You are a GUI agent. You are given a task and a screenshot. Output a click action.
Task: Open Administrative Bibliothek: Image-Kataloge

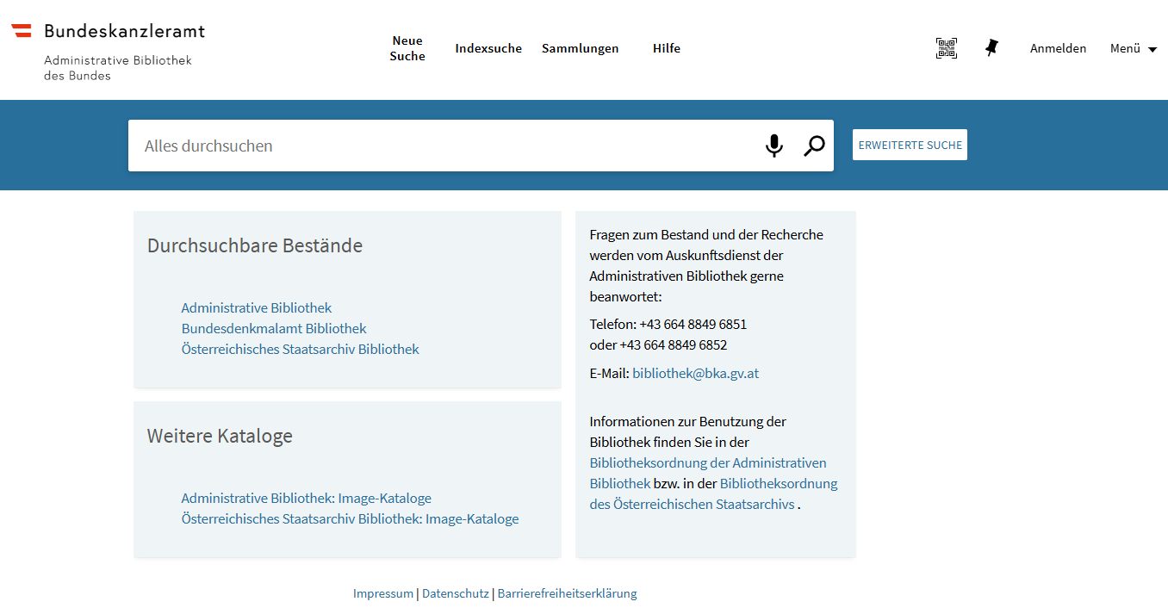(306, 498)
